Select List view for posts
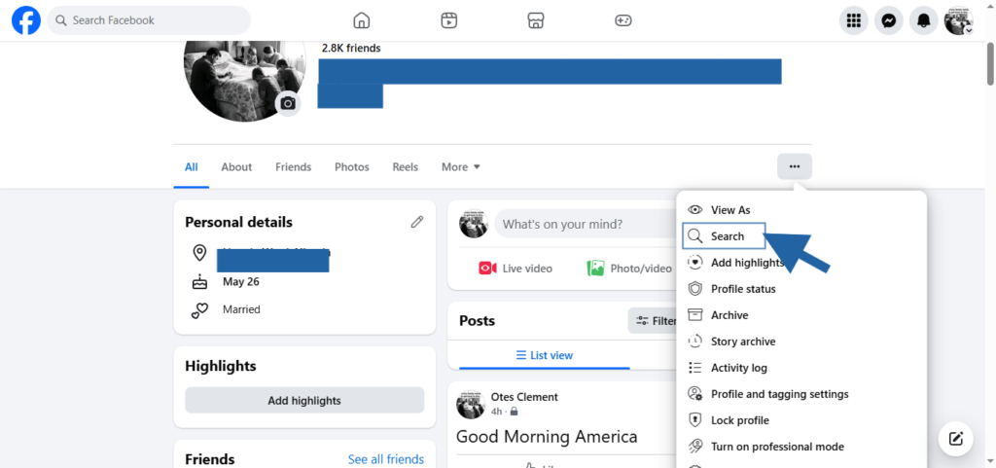The width and height of the screenshot is (996, 468). pyautogui.click(x=544, y=355)
